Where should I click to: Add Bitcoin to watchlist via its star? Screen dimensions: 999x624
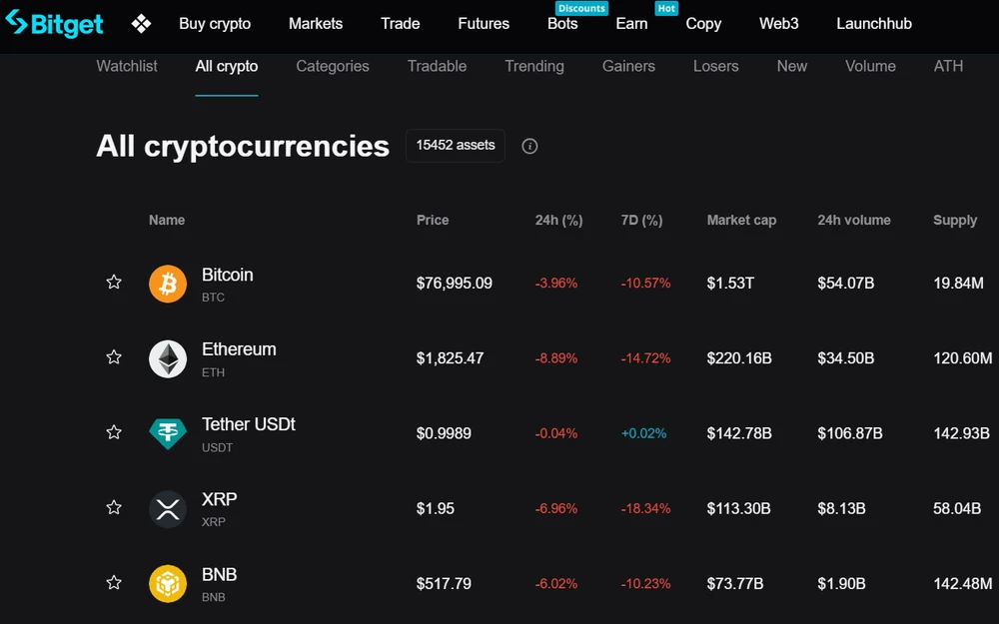(x=113, y=283)
